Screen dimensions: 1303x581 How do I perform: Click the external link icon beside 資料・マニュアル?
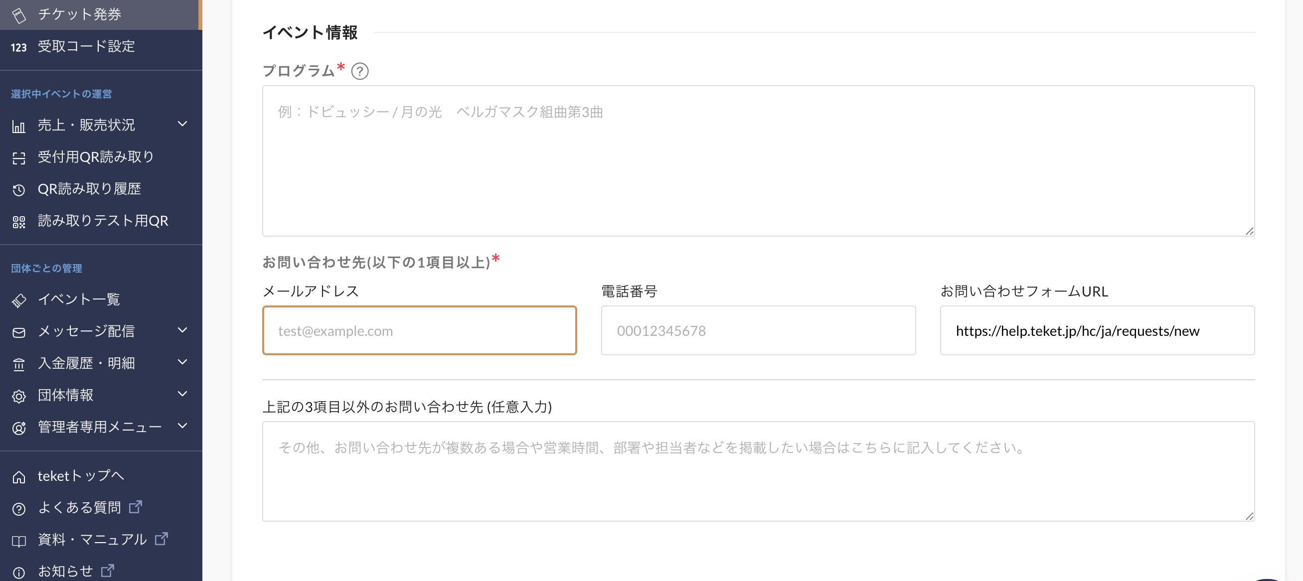pos(162,539)
